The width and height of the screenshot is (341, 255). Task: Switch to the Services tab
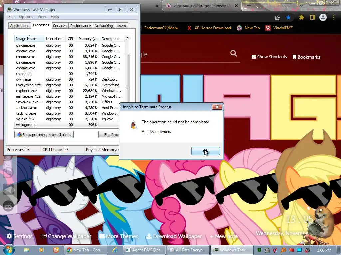[x=60, y=25]
